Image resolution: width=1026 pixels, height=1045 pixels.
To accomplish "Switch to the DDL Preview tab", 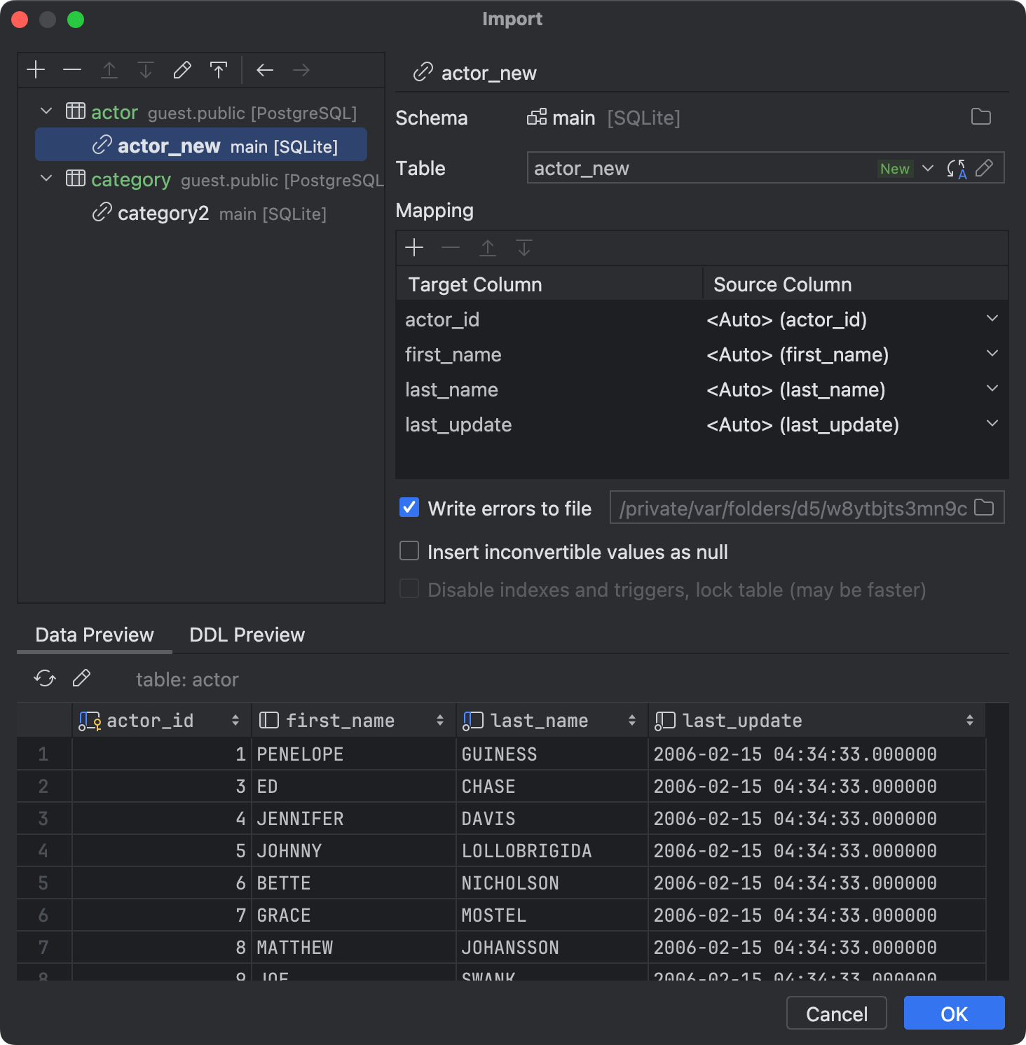I will pyautogui.click(x=246, y=635).
